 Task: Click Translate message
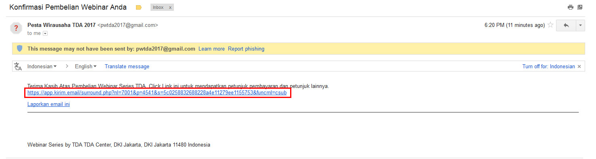[127, 66]
